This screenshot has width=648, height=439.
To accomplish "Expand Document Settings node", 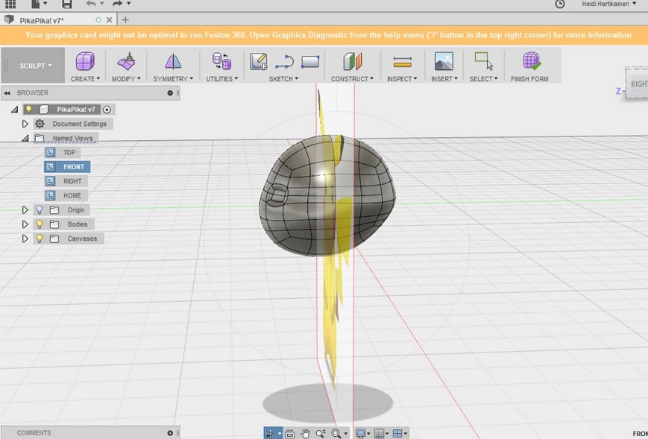I will click(25, 124).
